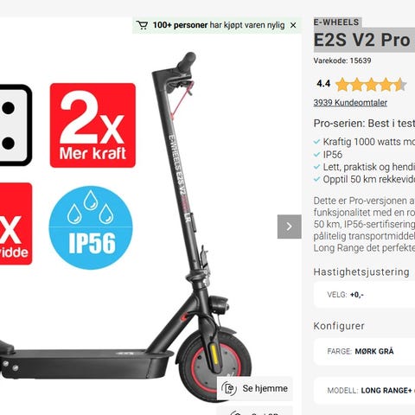Image resolution: width=415 pixels, height=415 pixels.
Task: Open 3939 Kundeomtaler reviews link
Action: 350,103
